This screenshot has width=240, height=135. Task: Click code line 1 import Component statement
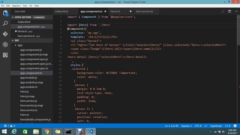click(101, 17)
